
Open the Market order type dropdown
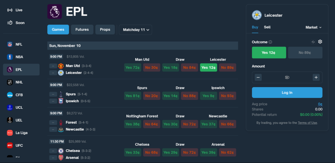click(313, 27)
